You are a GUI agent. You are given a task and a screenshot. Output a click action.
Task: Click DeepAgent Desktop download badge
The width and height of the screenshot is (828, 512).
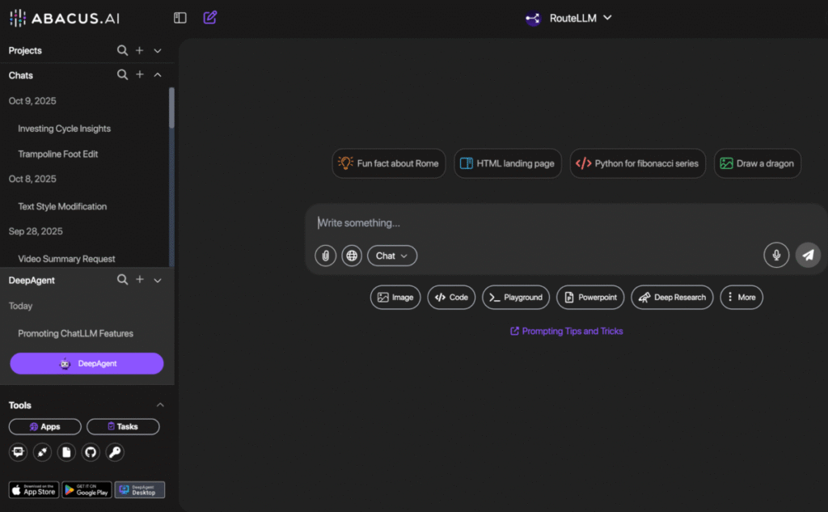(x=139, y=490)
